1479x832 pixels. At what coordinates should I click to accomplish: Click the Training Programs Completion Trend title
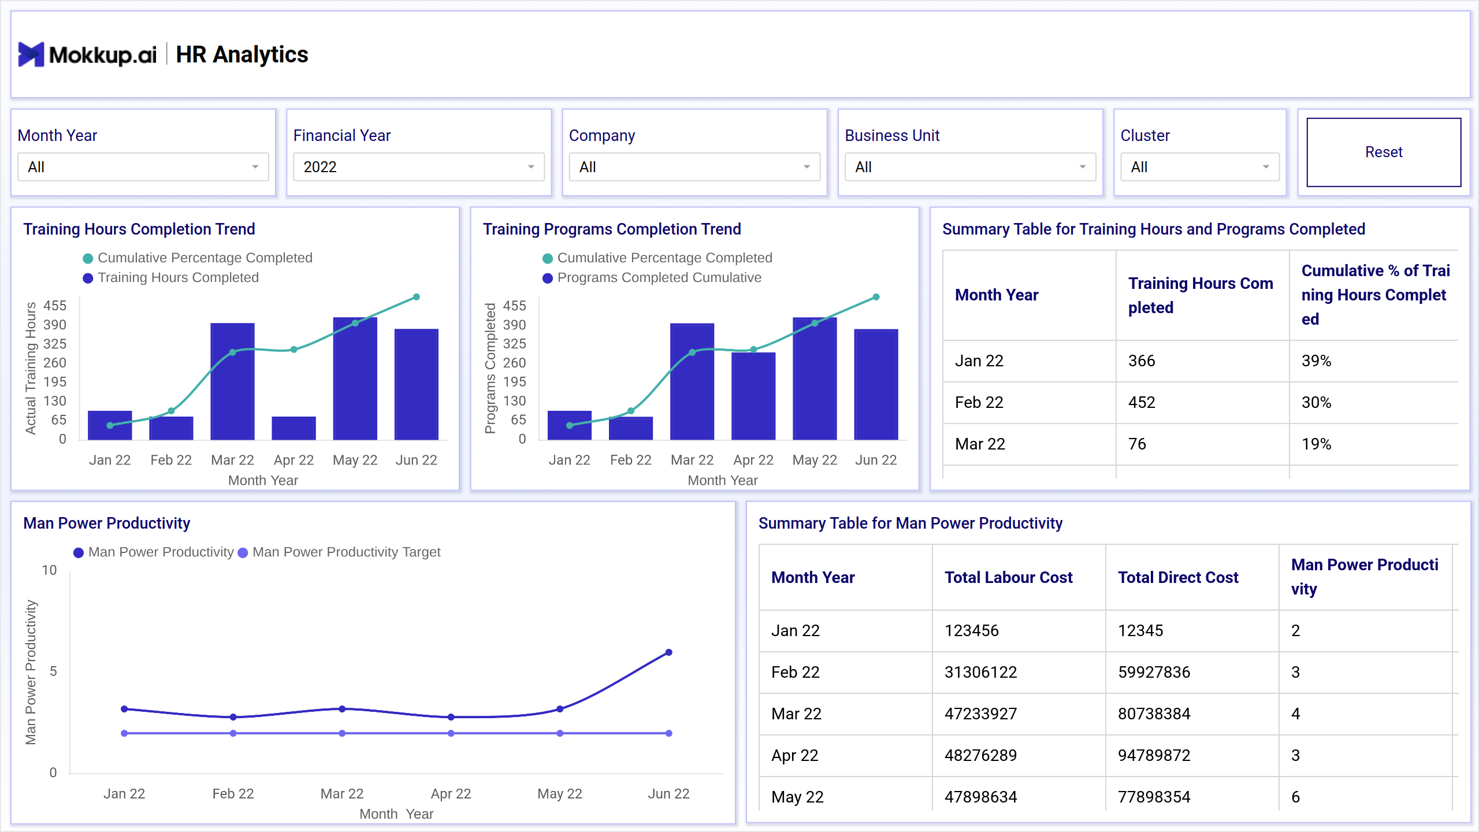coord(612,229)
